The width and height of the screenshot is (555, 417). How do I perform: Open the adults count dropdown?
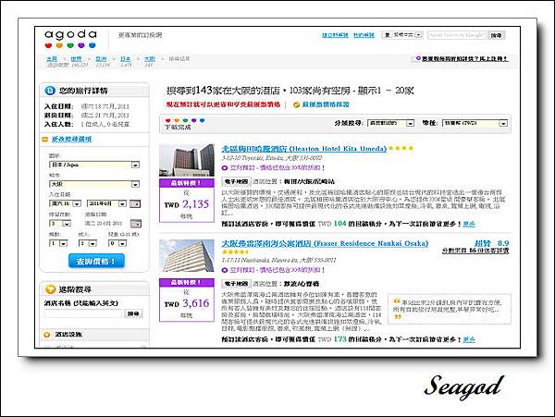88,243
